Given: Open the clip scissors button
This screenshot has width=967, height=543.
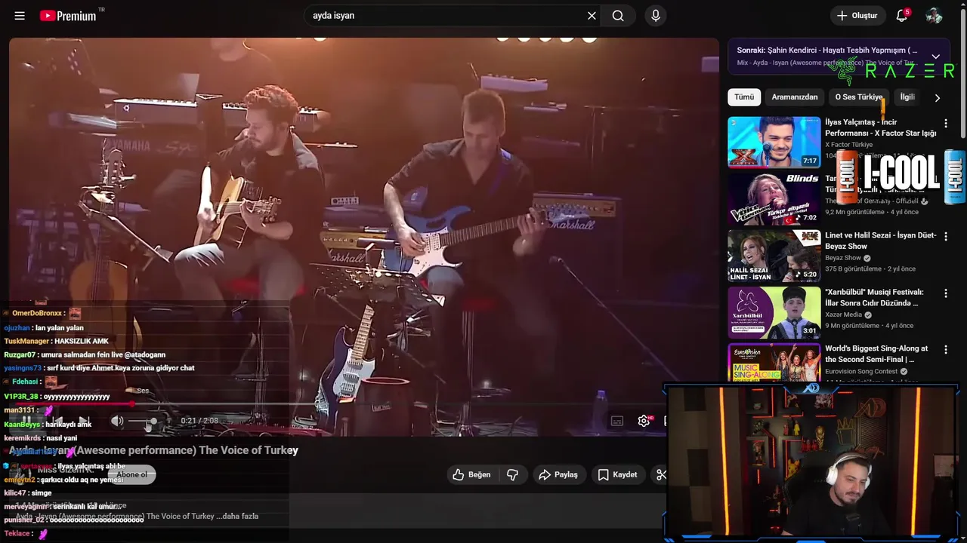Looking at the screenshot, I should [660, 474].
